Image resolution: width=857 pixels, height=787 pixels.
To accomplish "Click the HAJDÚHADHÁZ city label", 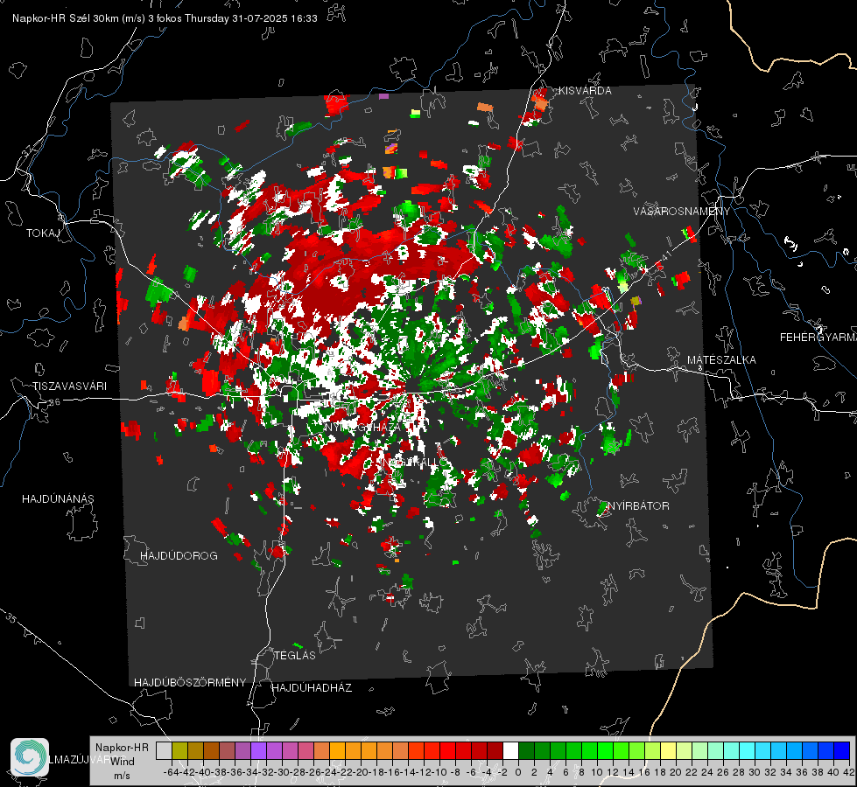I will [313, 688].
